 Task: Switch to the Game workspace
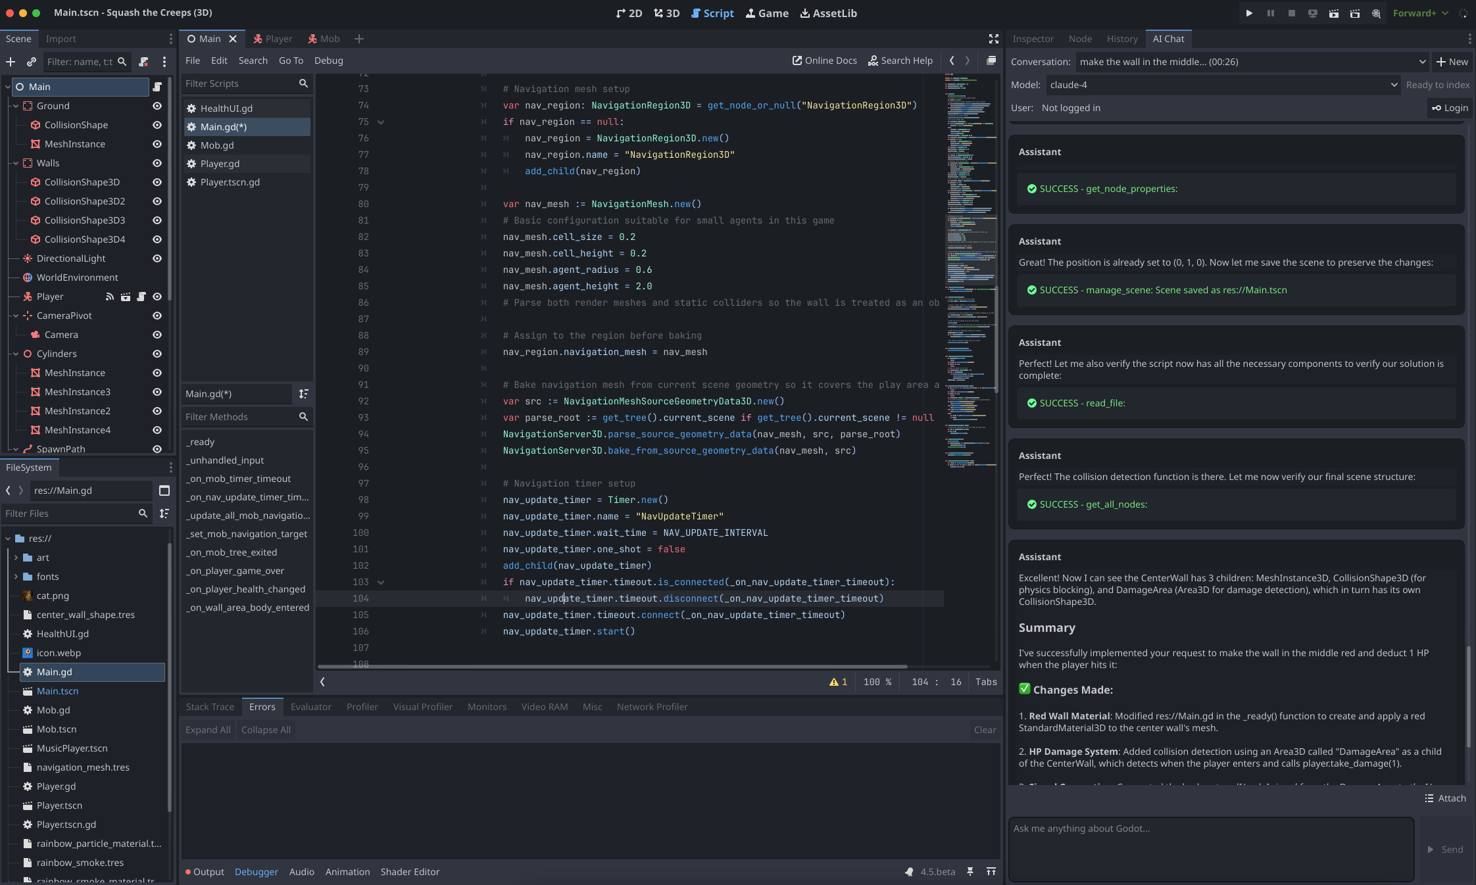(x=767, y=13)
